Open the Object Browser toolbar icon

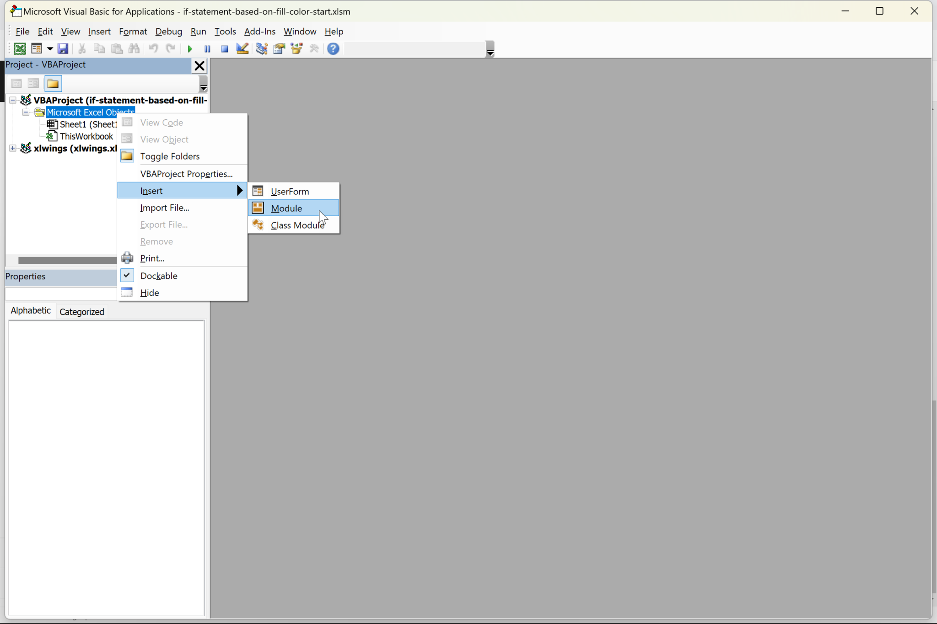click(296, 48)
